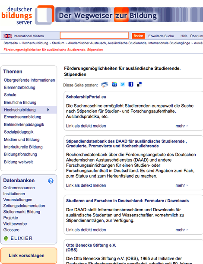Share page via the book stack icon
Viewport: 203px width, 264px height.
pos(105,84)
